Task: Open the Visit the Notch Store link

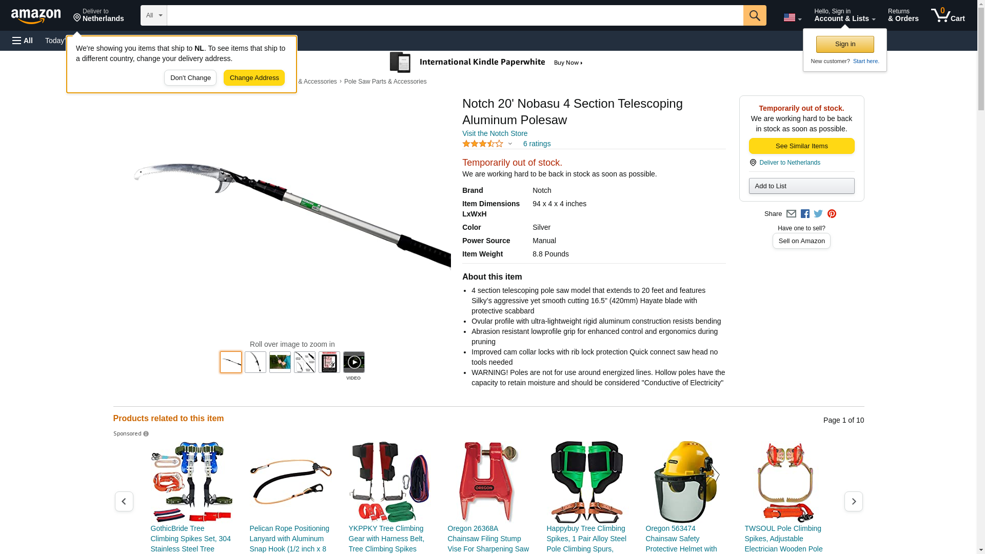Action: coord(495,133)
